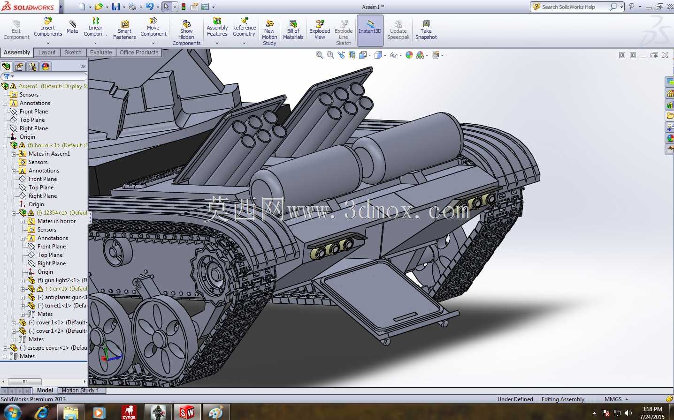Select the Model tab
Screen dimensions: 674x420
45,390
